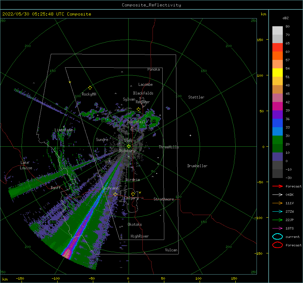The height and width of the screenshot is (283, 303).
Task: Click the dBZ legend heading
Action: 285,18
